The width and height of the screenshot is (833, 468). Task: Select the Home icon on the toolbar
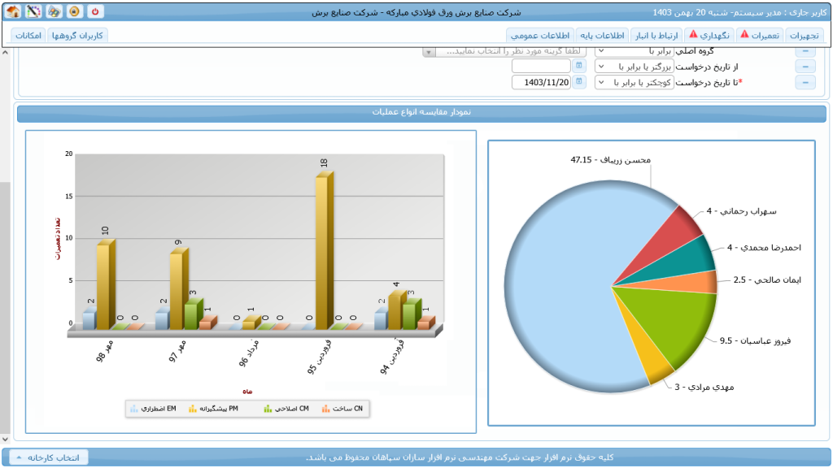coord(13,11)
